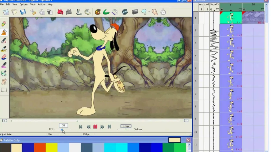Toggle visibility of level 1 column
Screen dimensions: 271x152
[222, 9]
